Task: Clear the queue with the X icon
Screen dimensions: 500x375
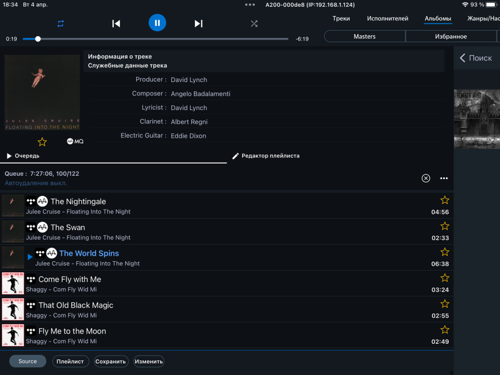Action: (426, 178)
